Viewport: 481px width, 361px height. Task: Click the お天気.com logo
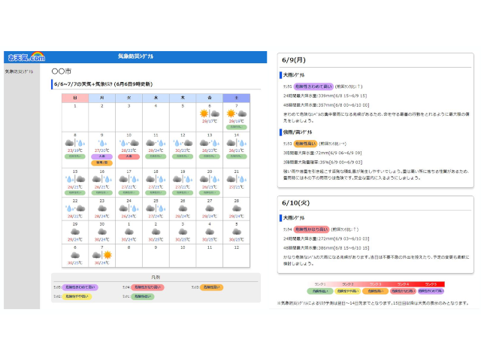tap(27, 56)
